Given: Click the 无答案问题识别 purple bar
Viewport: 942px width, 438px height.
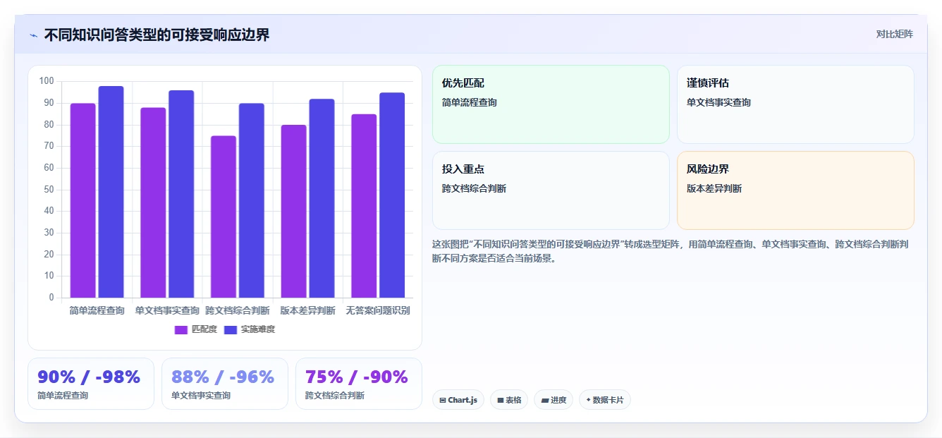Looking at the screenshot, I should click(364, 206).
